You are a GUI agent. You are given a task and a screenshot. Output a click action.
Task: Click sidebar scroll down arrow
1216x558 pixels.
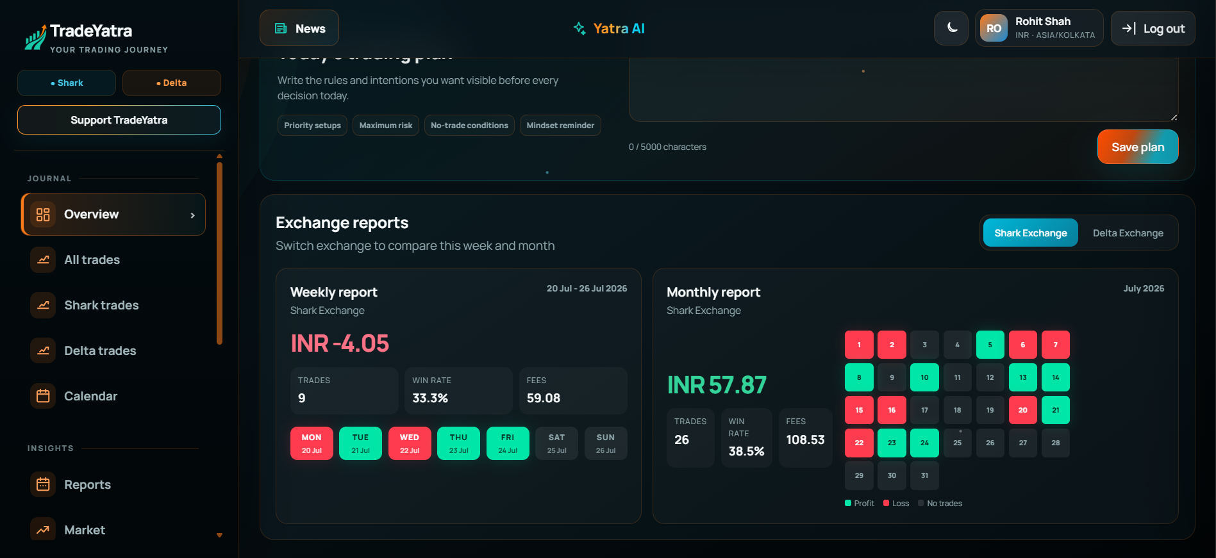point(219,535)
